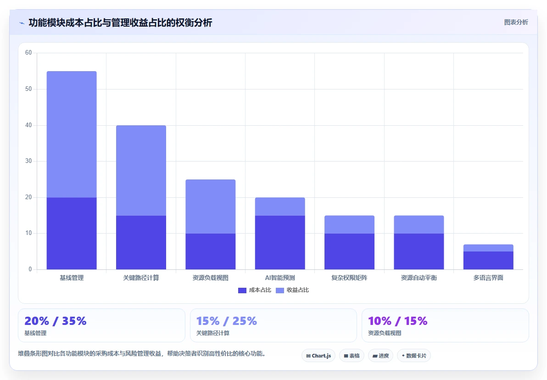Click the 资源自动平衡 cost bar segment
The image size is (547, 380).
click(x=419, y=251)
